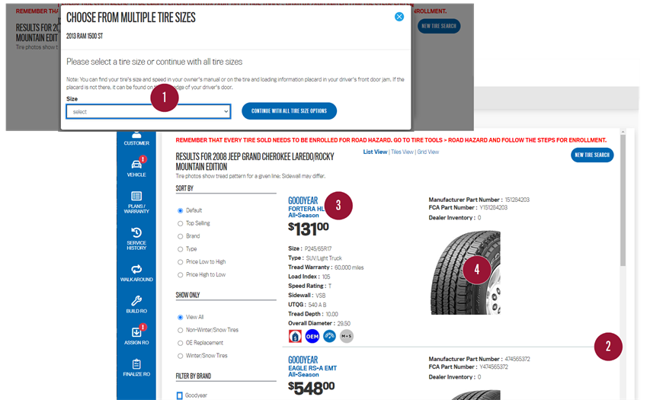Close the Choose From Multiple Tire Sizes dialog

click(399, 17)
